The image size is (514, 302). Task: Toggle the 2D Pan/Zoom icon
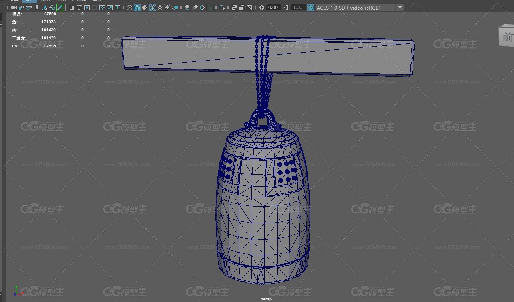(x=52, y=8)
